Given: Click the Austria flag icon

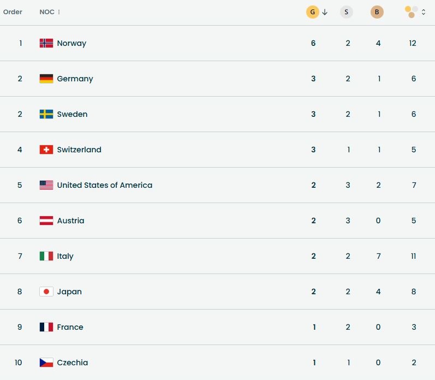Looking at the screenshot, I should tap(46, 221).
